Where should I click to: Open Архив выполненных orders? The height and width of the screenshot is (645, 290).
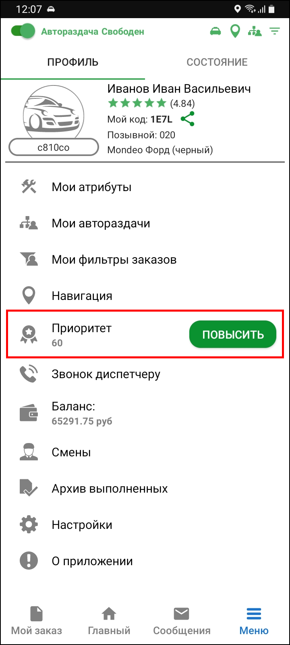[145, 489]
